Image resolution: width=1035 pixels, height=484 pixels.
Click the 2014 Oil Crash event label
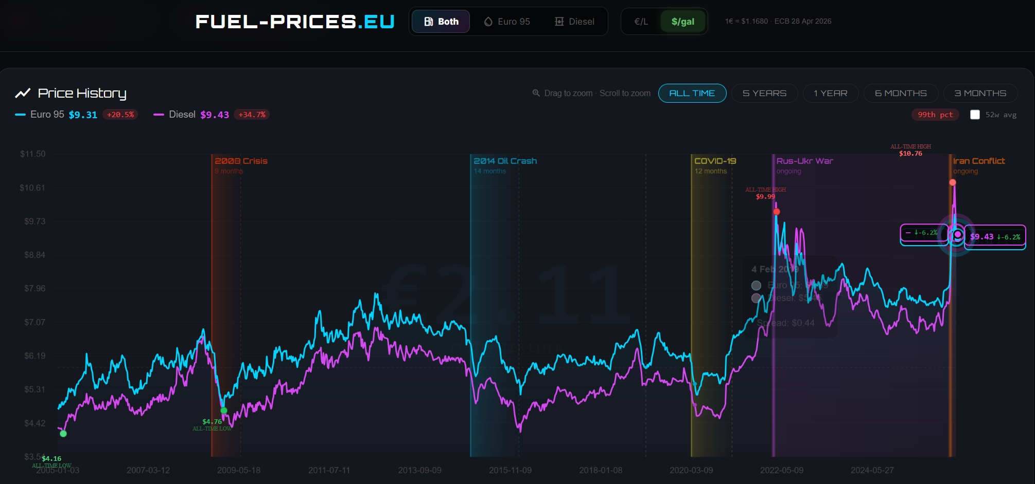[x=505, y=161]
